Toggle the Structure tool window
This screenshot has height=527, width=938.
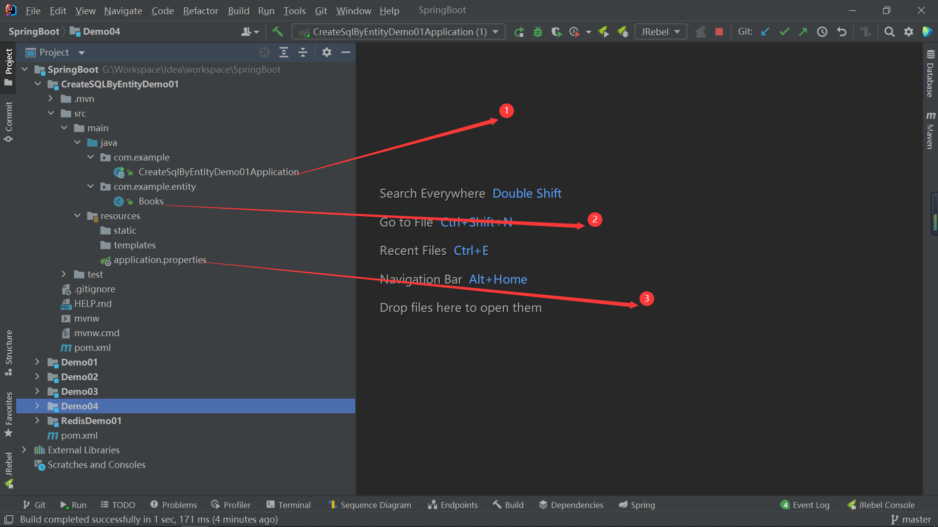click(x=8, y=350)
